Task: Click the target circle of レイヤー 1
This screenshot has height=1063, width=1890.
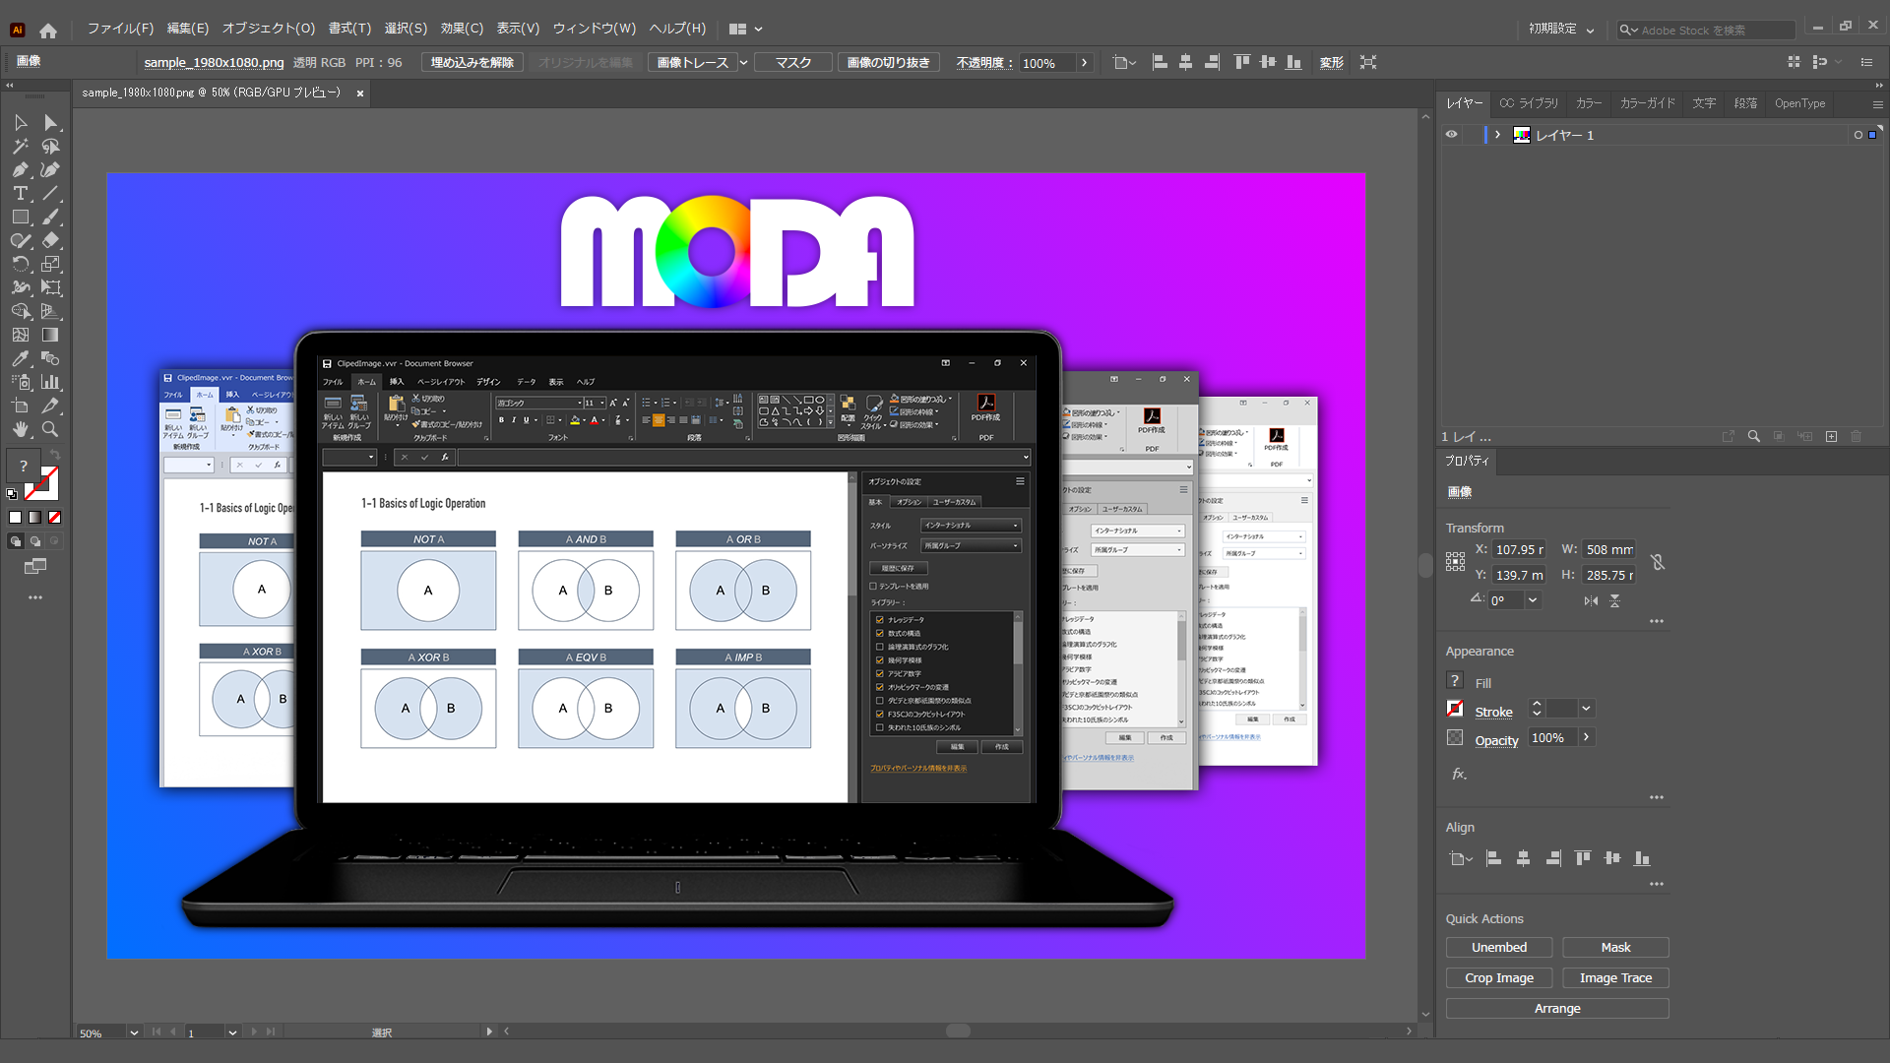Action: tap(1858, 135)
